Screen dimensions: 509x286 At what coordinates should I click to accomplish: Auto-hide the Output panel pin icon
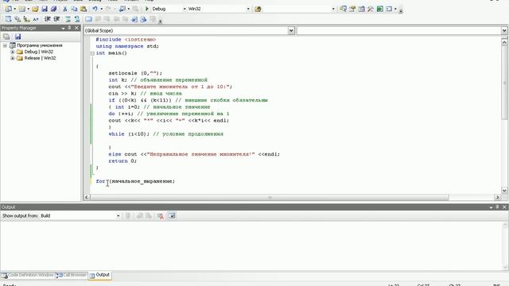click(x=497, y=207)
